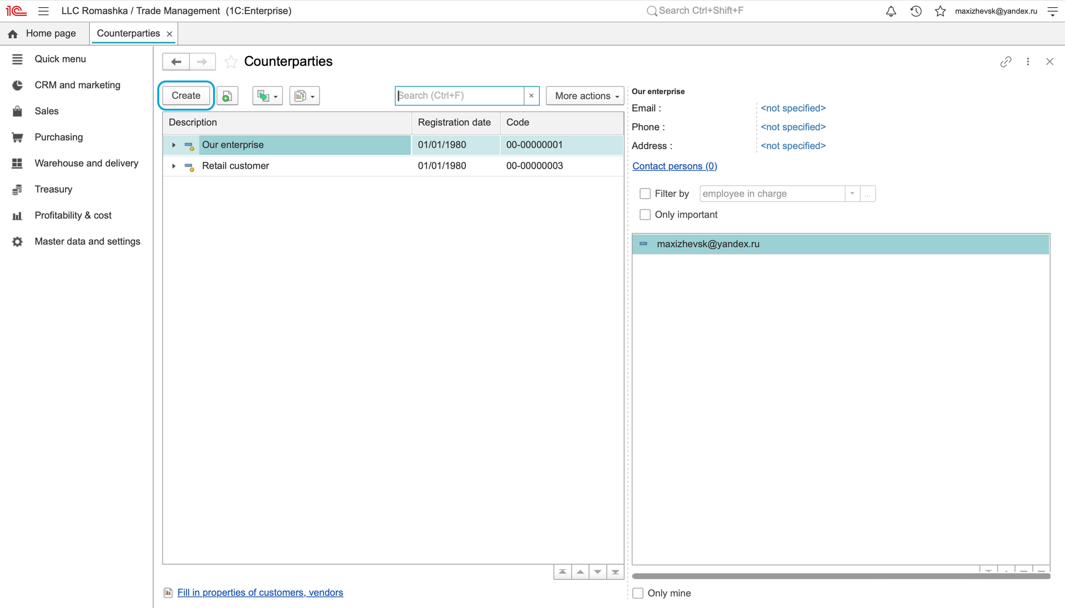Tick the Only mine checkbox
The width and height of the screenshot is (1065, 608).
(x=638, y=593)
